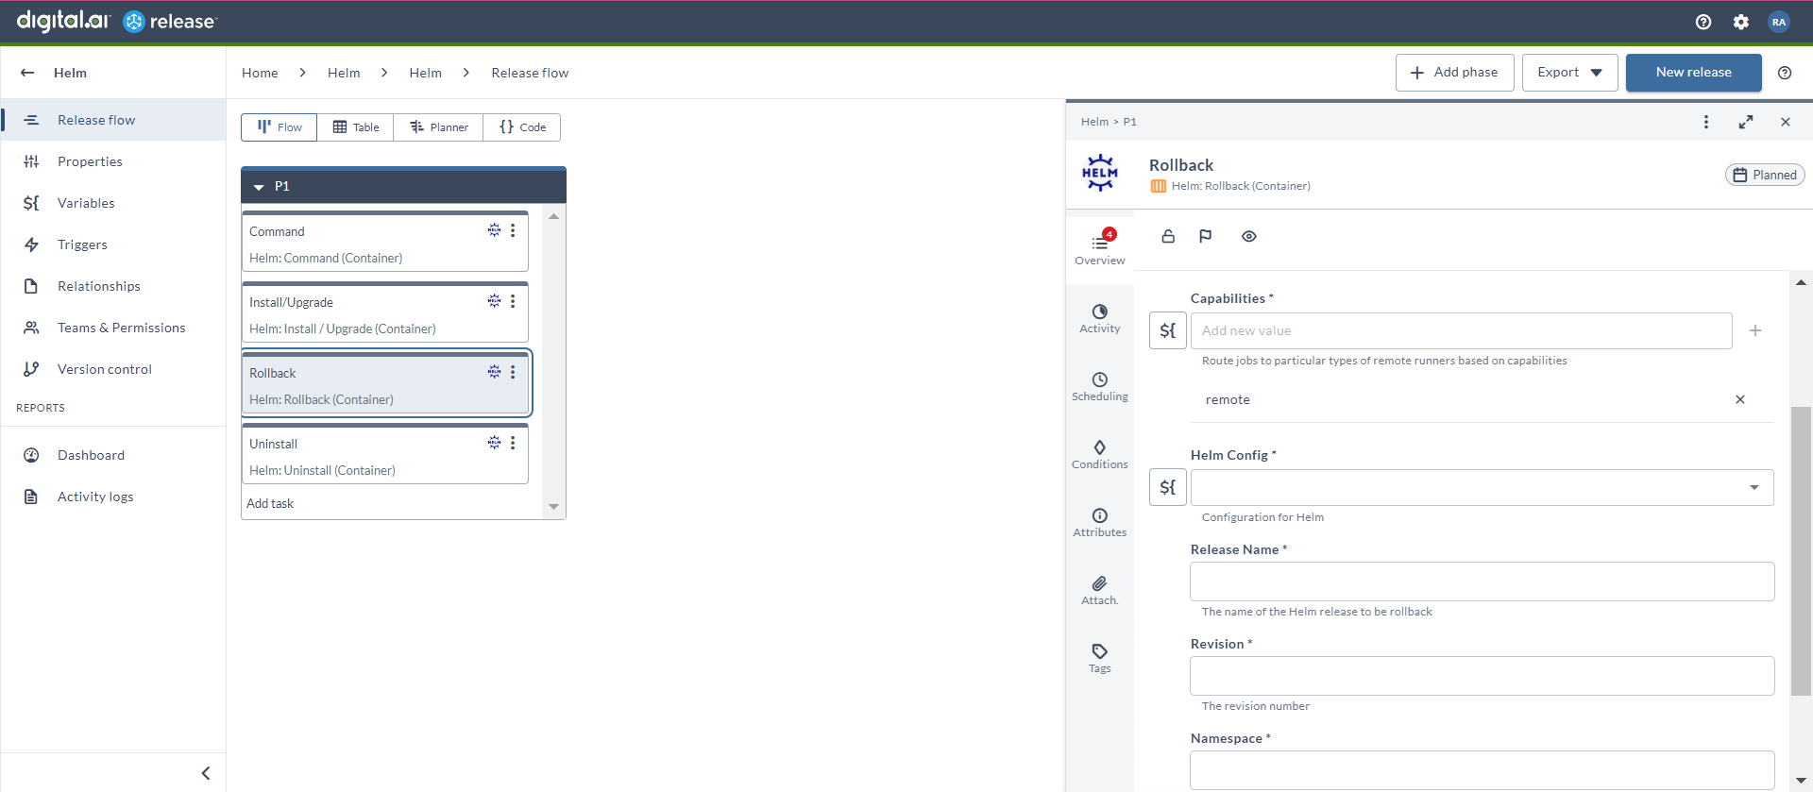
Task: Click the Planned status badge
Action: coord(1765,175)
